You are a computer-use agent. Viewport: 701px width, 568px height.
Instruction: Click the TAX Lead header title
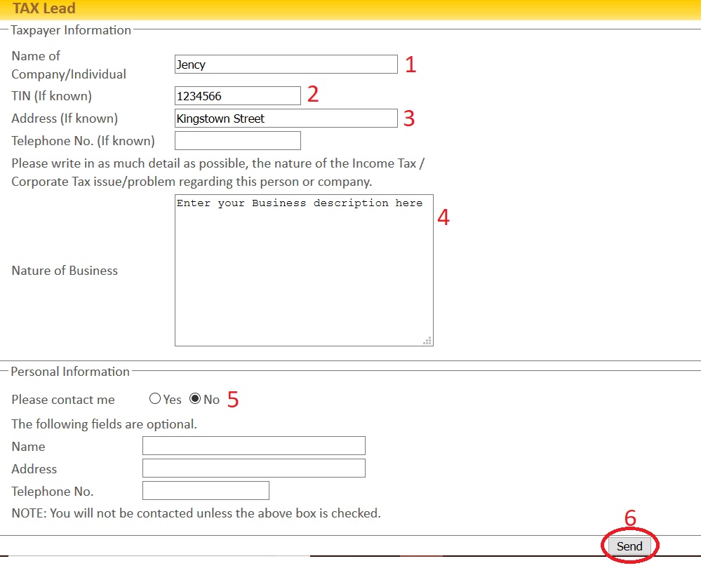[44, 9]
